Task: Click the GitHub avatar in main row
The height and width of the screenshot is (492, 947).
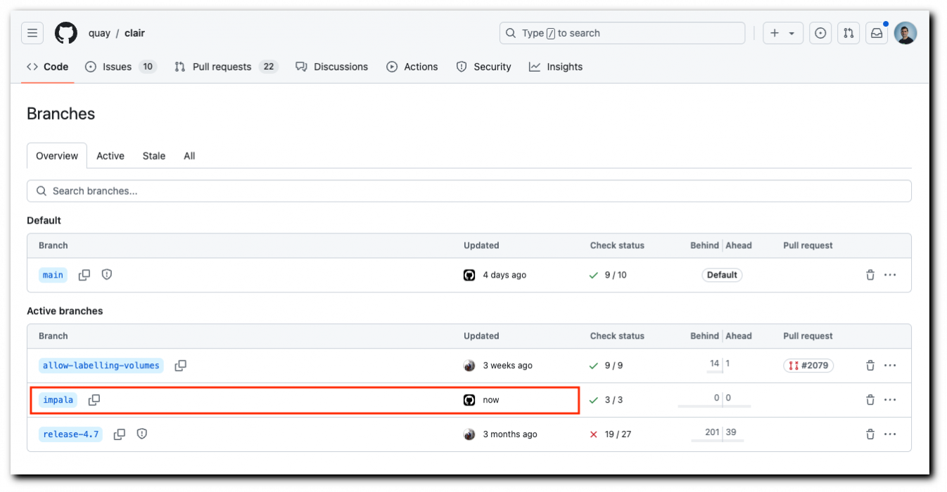Action: click(469, 275)
